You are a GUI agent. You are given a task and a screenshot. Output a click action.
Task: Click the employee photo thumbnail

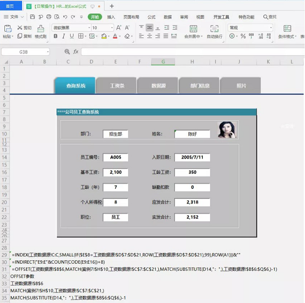[227, 130]
